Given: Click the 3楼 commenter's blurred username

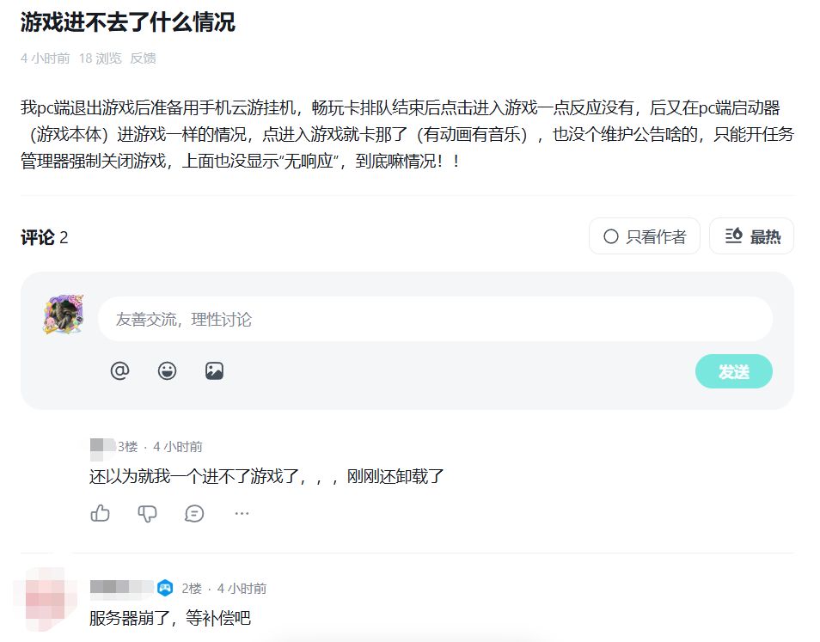Looking at the screenshot, I should (102, 448).
